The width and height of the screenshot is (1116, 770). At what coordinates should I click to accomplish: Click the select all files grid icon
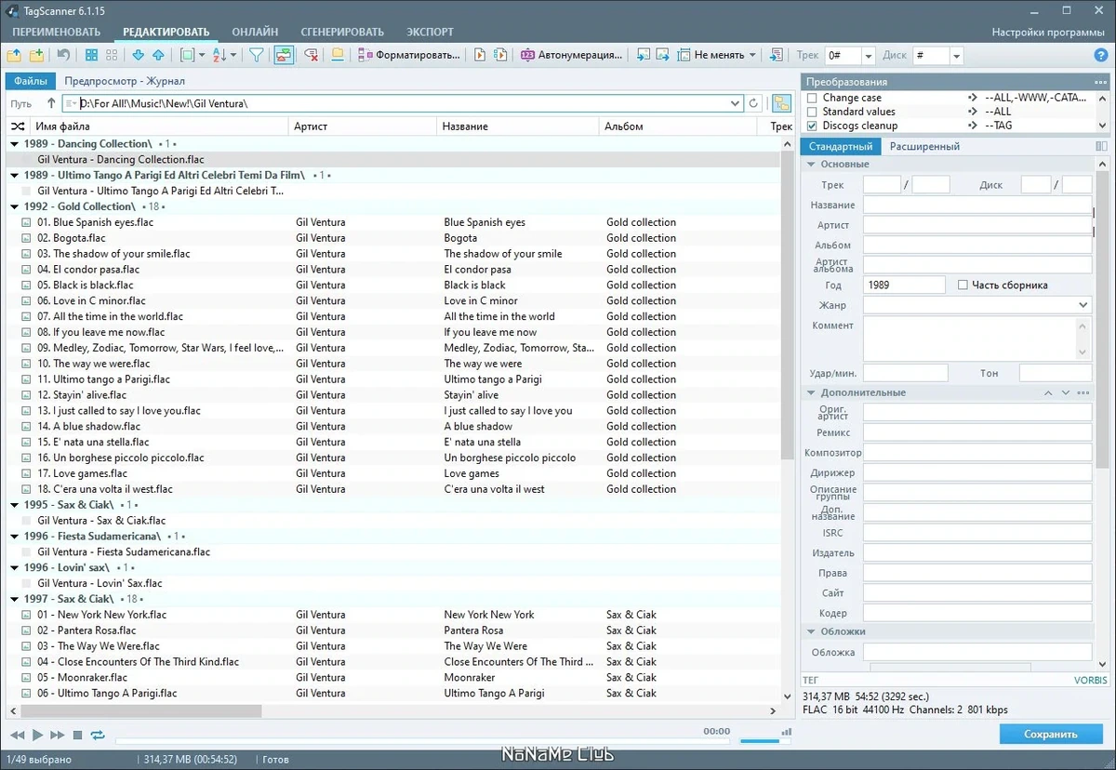coord(92,55)
